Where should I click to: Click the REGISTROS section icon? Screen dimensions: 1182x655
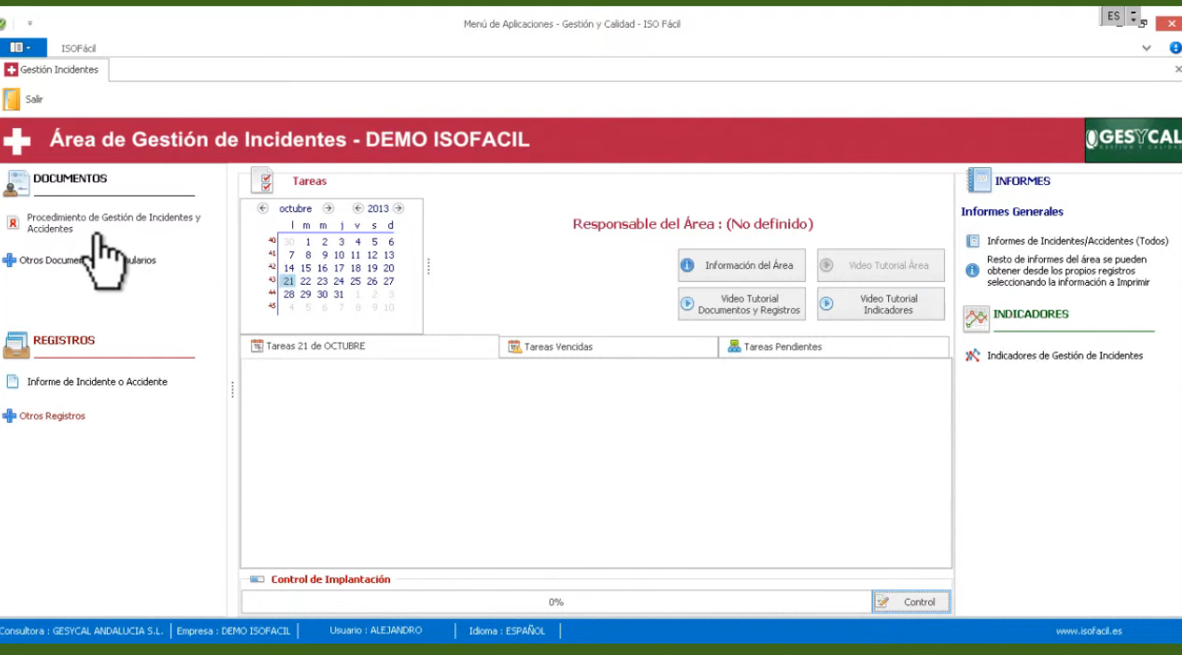(x=16, y=344)
